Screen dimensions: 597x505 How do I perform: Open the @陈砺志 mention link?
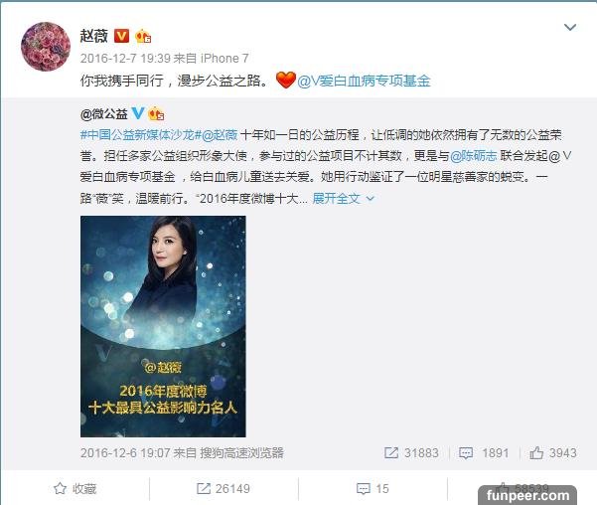click(x=473, y=155)
